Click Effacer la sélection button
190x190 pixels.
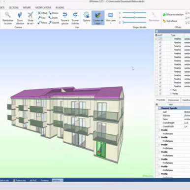click(x=173, y=14)
